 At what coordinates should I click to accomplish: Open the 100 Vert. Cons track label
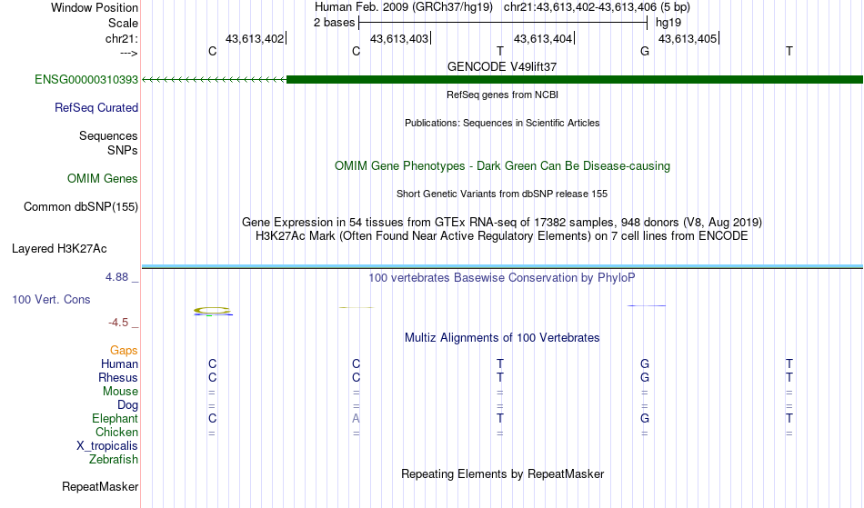tap(51, 299)
